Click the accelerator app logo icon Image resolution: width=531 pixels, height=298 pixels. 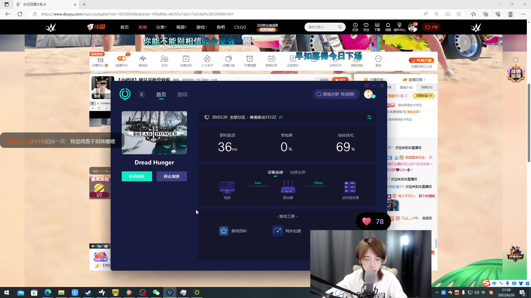tap(125, 94)
